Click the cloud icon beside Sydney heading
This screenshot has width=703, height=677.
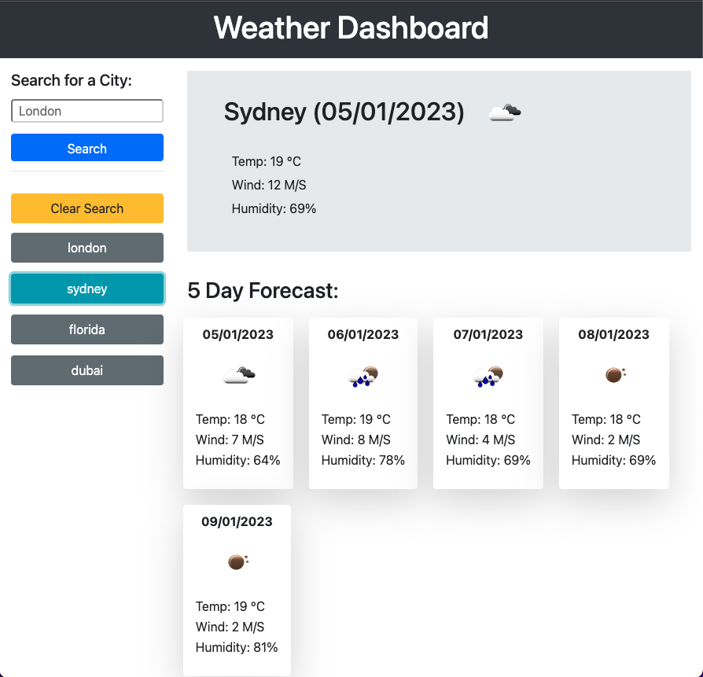pyautogui.click(x=504, y=111)
